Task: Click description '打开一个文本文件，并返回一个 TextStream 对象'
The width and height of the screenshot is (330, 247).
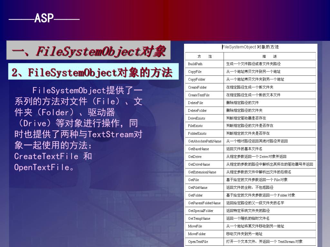Action: click(x=264, y=242)
